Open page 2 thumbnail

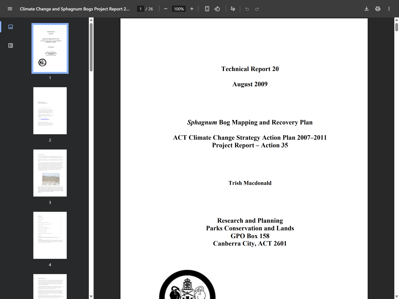click(50, 111)
